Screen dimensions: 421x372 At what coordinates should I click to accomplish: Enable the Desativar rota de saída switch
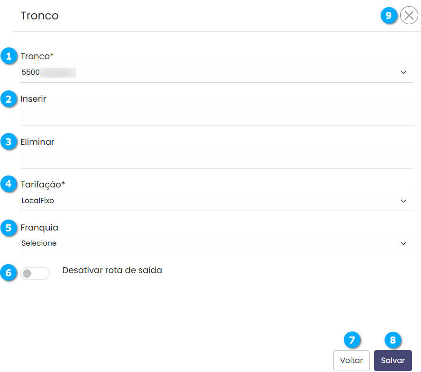tap(35, 274)
